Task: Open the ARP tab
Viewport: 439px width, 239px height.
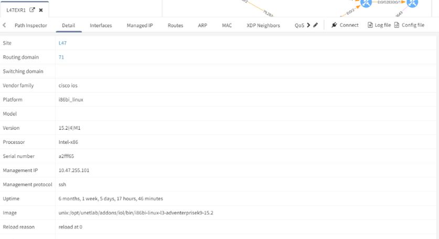Action: 202,25
